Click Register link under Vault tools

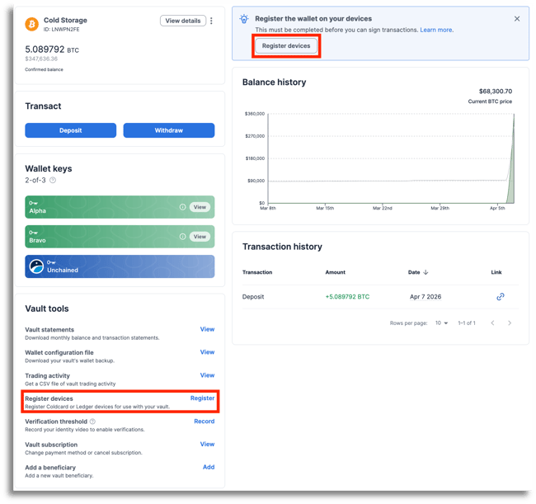202,398
